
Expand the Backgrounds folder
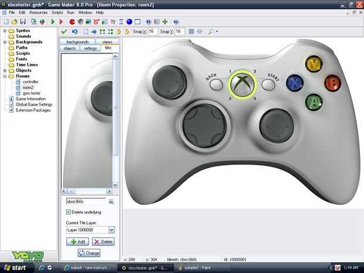[5, 42]
